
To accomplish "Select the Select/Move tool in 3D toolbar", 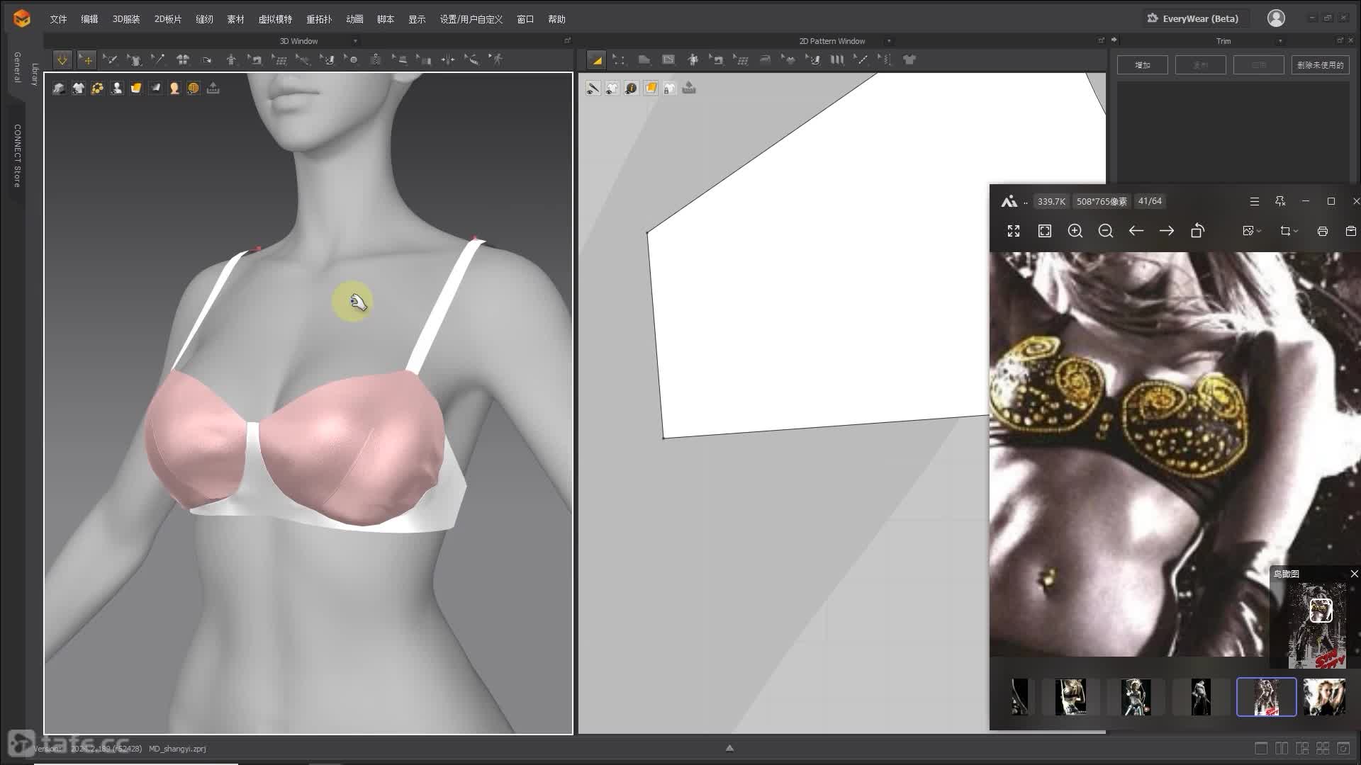I will (x=86, y=60).
